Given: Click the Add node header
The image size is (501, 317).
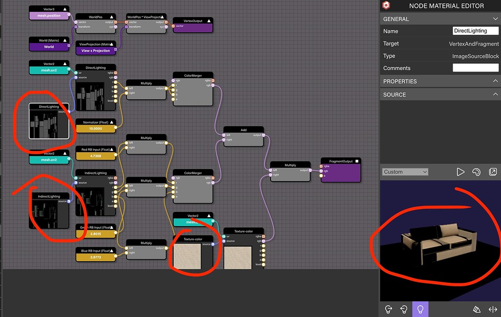Looking at the screenshot, I should (x=244, y=130).
